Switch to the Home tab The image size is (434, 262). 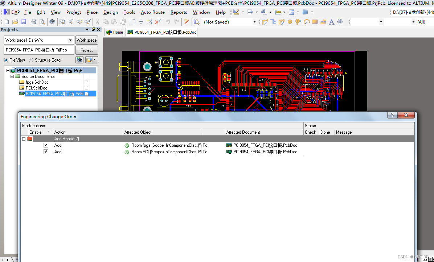tap(114, 32)
